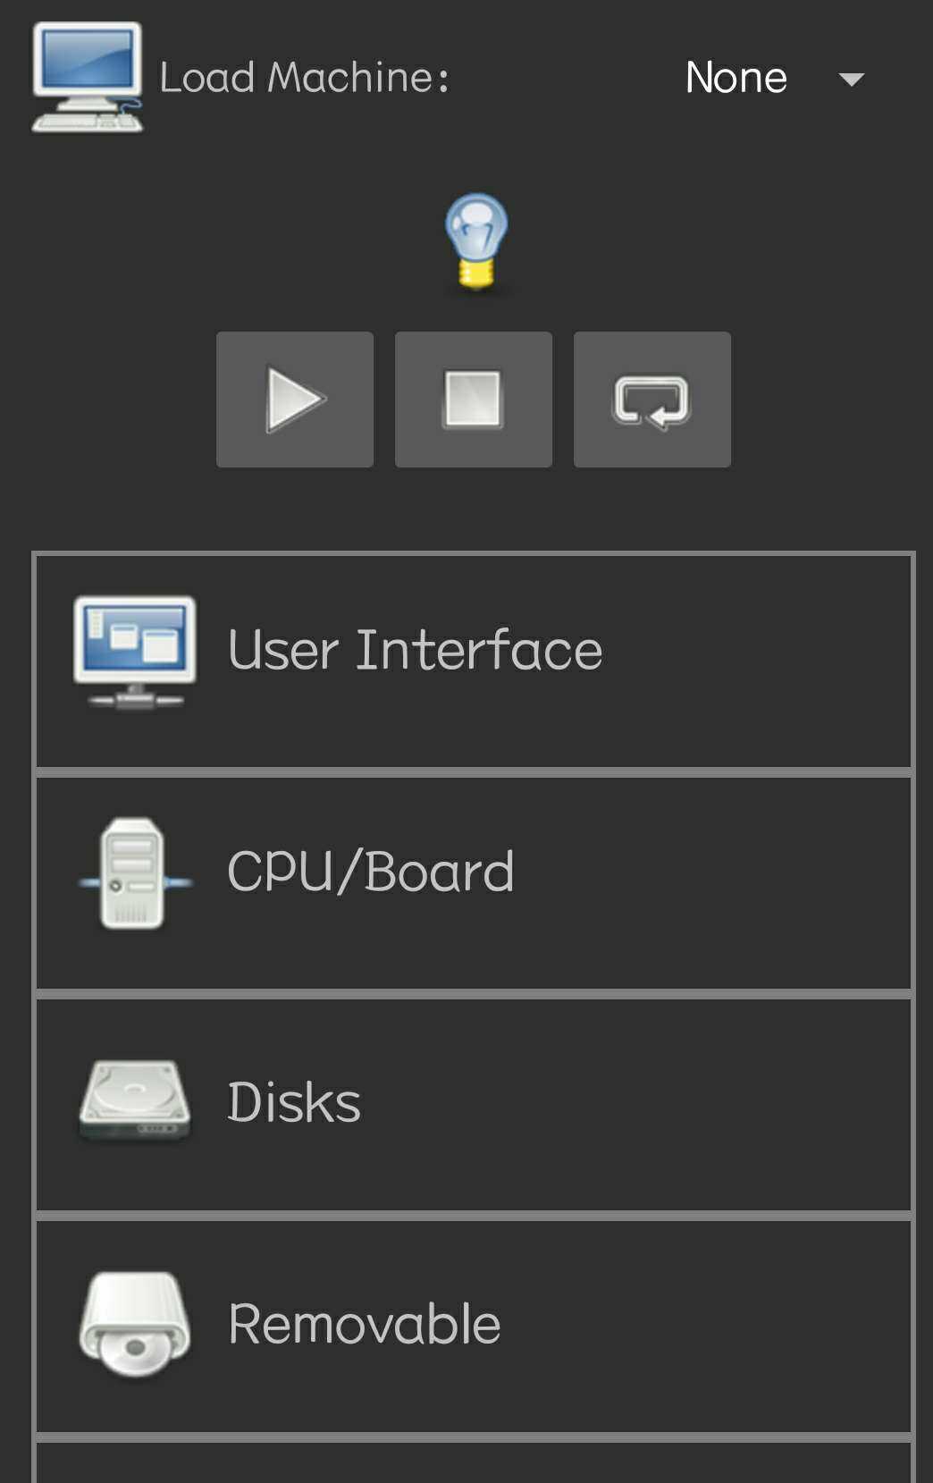Expand the Removable section label
The image size is (933, 1483).
(x=364, y=1324)
